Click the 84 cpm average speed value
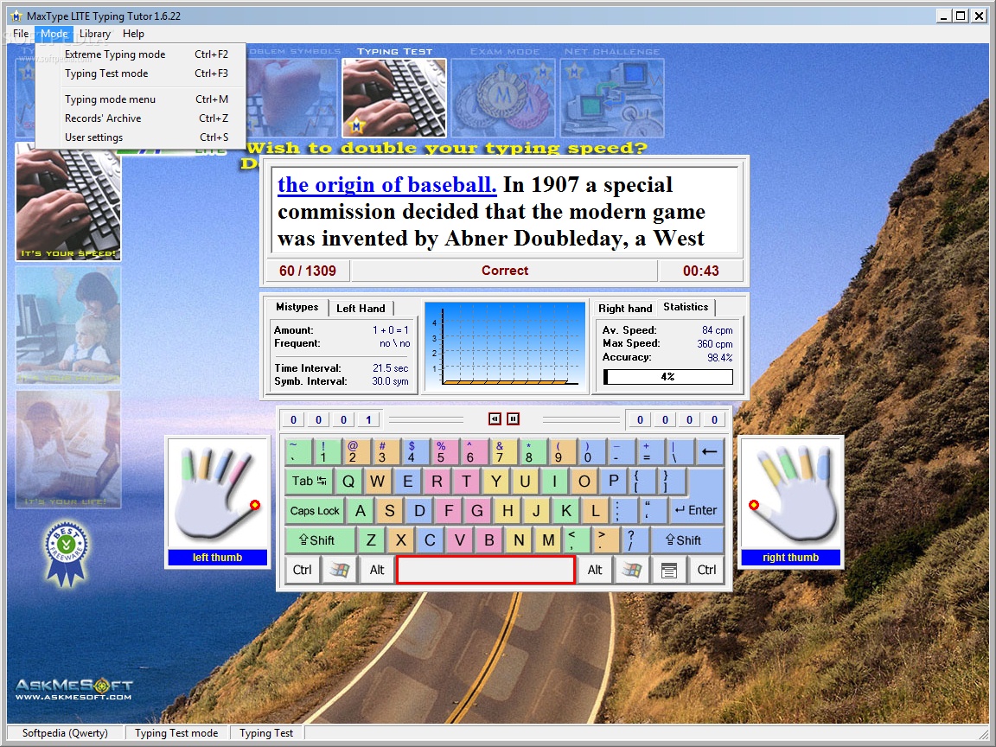This screenshot has width=996, height=747. [717, 330]
